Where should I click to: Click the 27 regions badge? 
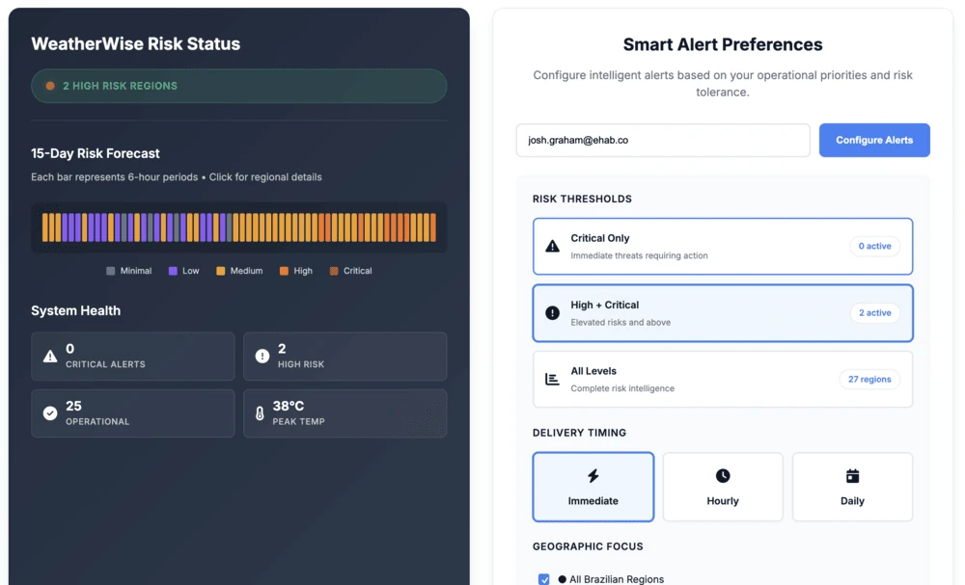coord(868,379)
